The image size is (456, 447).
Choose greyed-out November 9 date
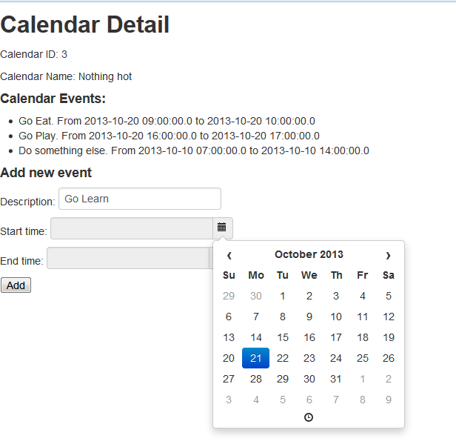tap(389, 400)
